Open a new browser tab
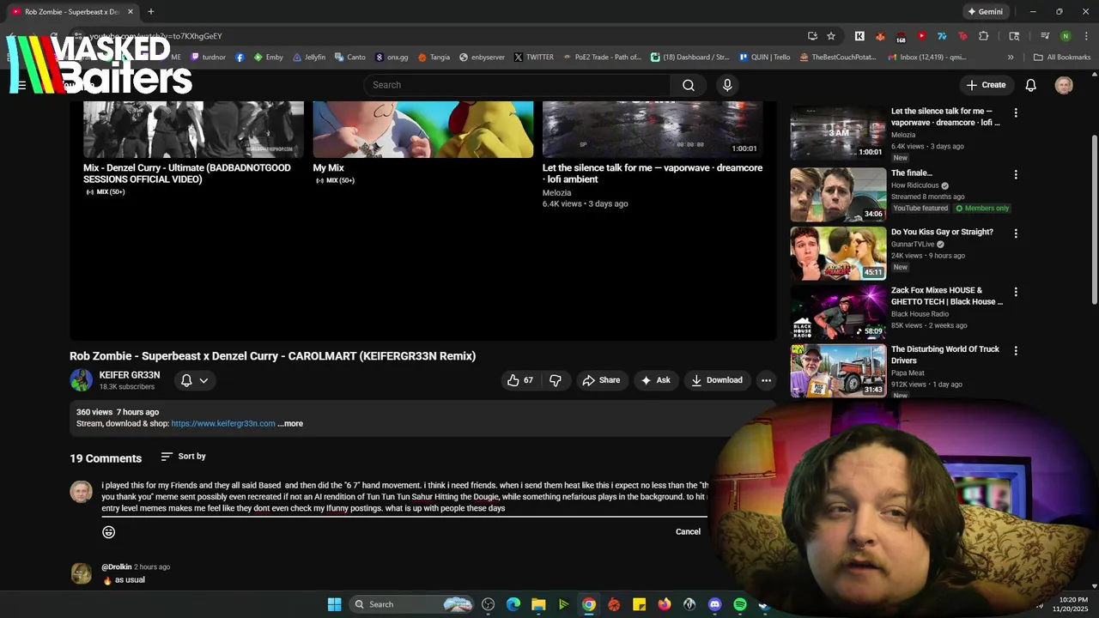Screen dimensions: 1099x618 150,11
